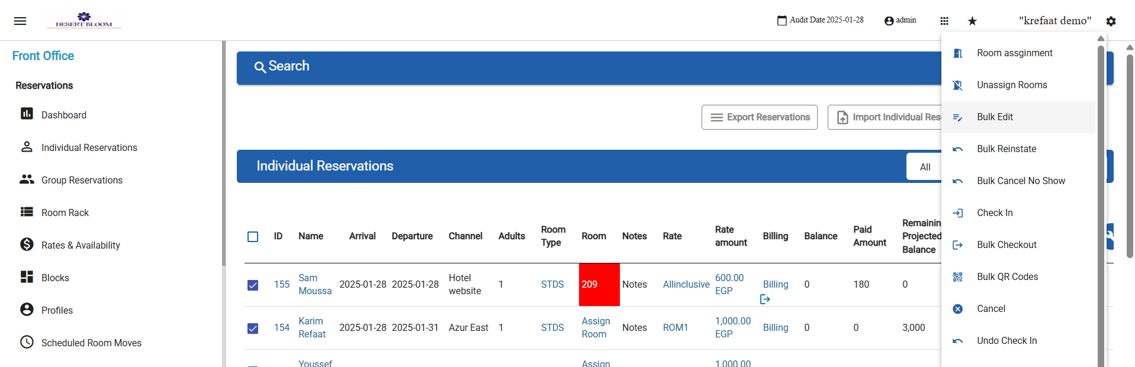
Task: Click the Individual Reservations person icon
Action: coord(27,146)
